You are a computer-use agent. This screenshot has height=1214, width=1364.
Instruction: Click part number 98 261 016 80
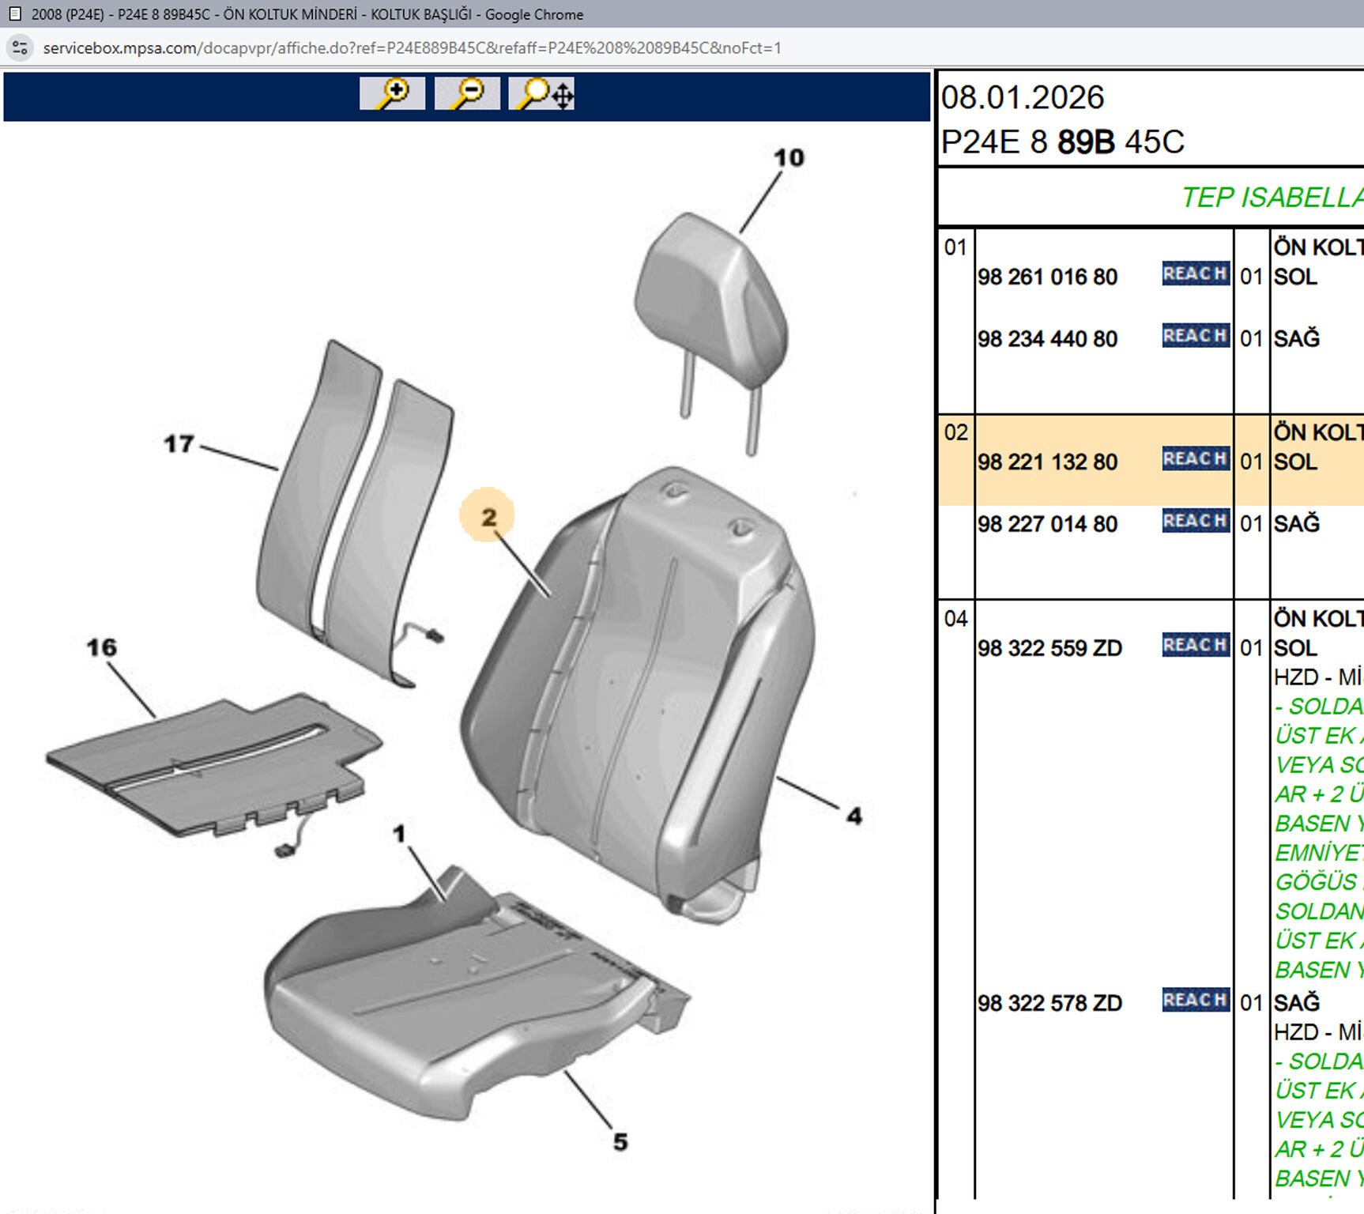(1047, 277)
